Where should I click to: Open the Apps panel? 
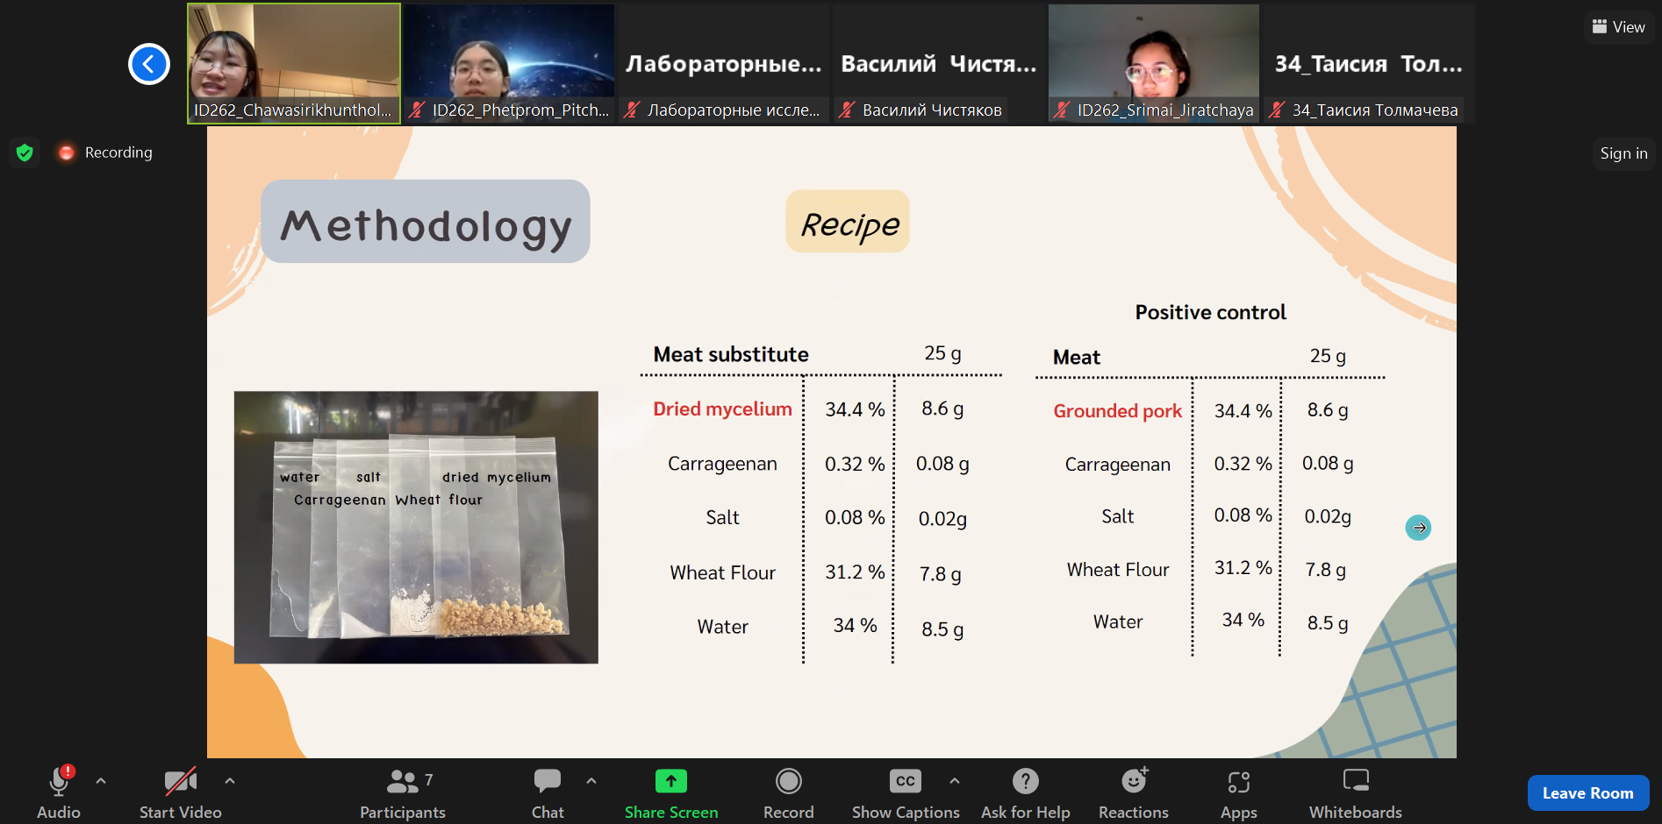[x=1238, y=792]
